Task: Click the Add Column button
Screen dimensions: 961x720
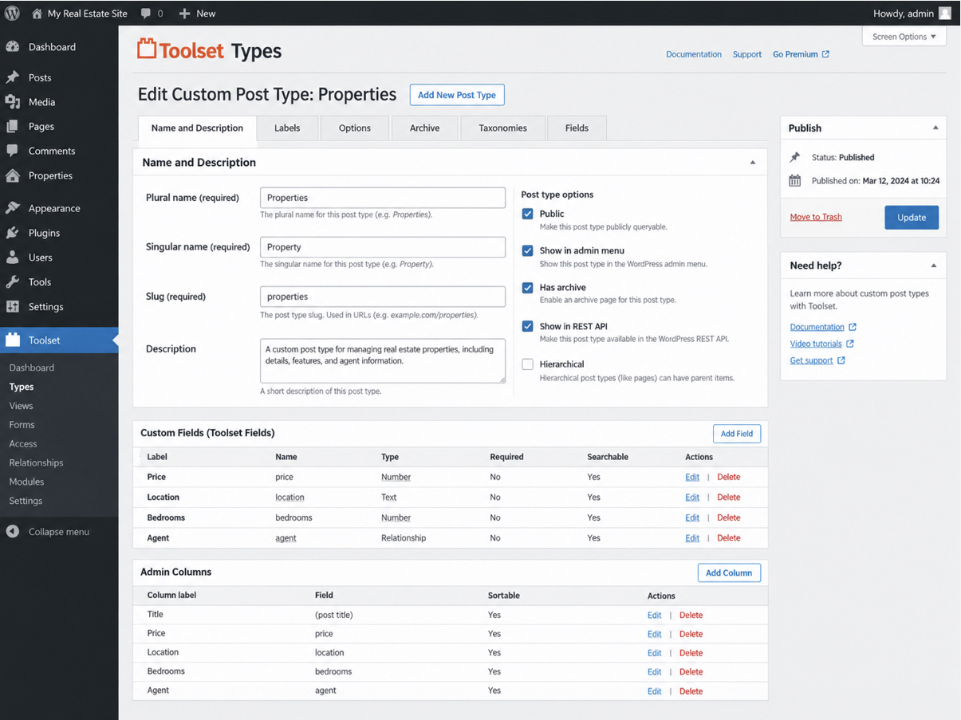Action: [x=729, y=572]
